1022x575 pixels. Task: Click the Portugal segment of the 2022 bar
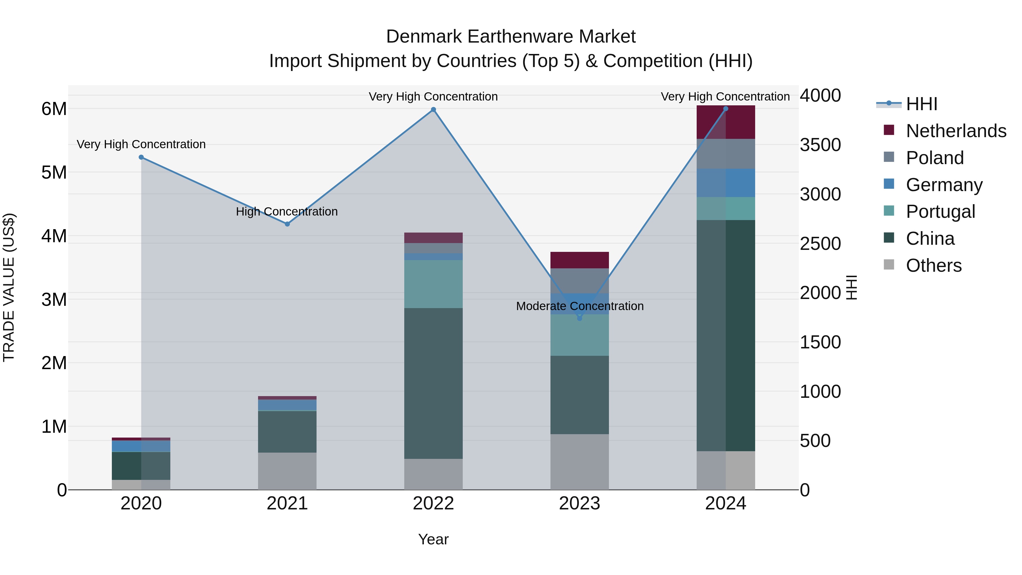[x=433, y=284]
